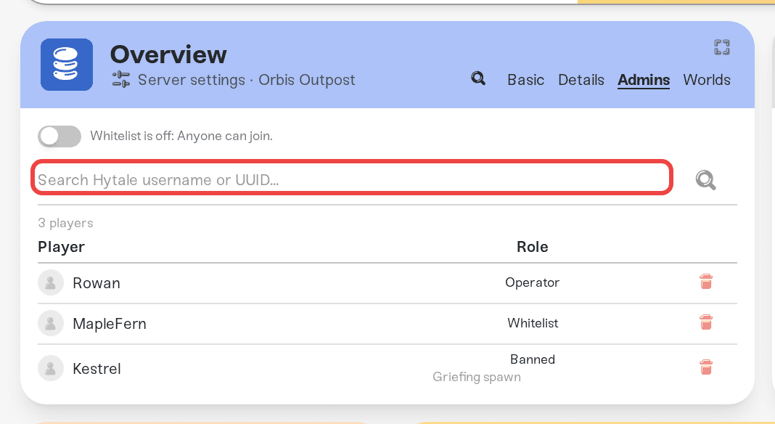Select player name Rowan
Image resolution: width=775 pixels, height=424 pixels.
click(97, 283)
